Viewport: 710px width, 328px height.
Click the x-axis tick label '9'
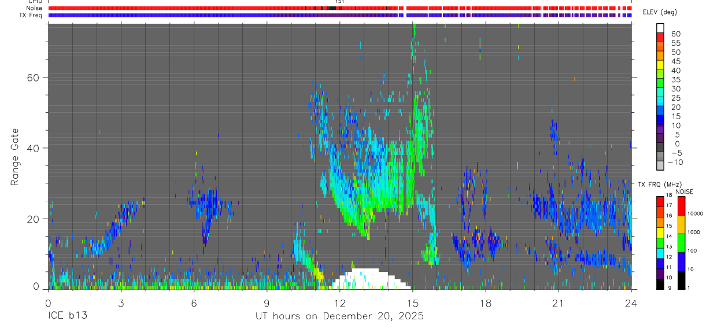267,303
